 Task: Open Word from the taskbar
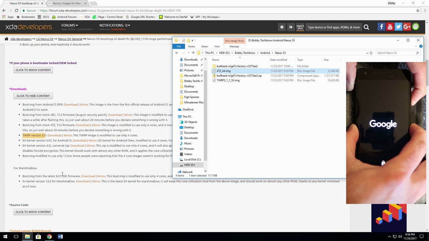click(60, 237)
